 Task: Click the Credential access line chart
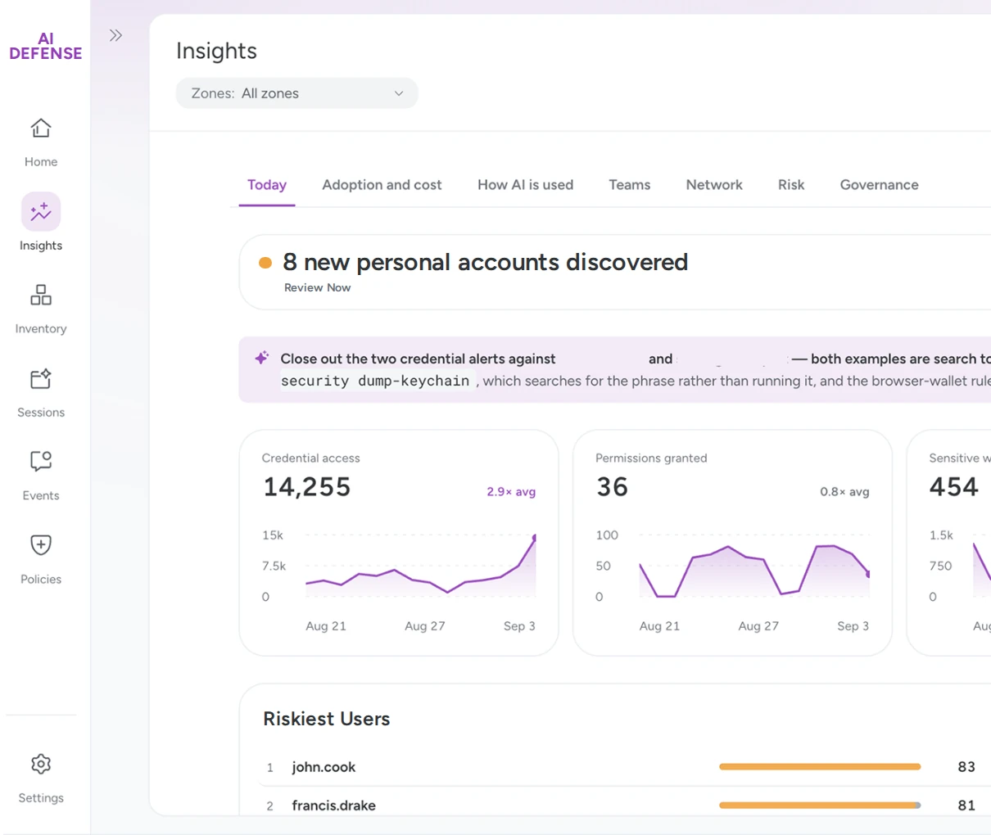420,565
